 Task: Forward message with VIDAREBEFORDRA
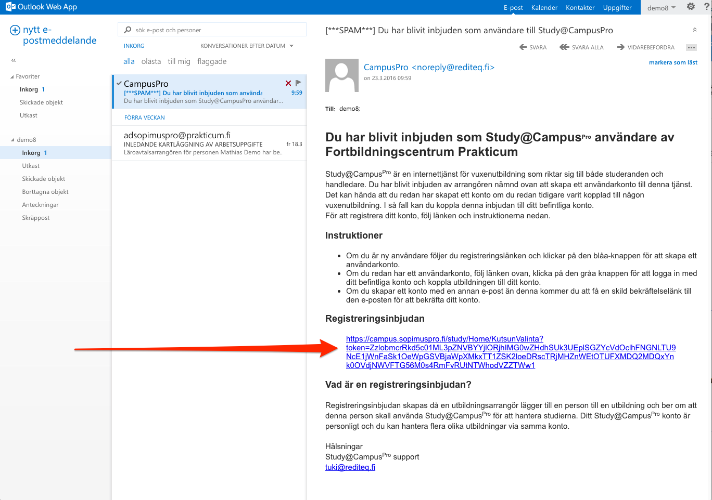646,47
